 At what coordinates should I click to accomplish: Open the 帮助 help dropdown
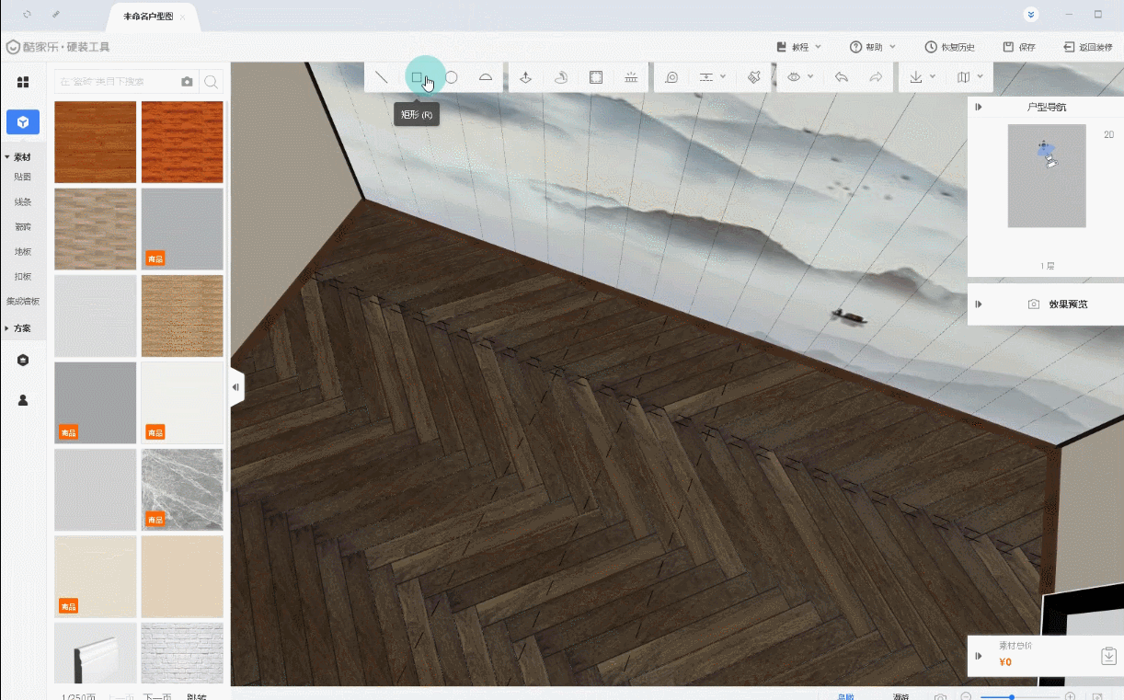click(873, 47)
